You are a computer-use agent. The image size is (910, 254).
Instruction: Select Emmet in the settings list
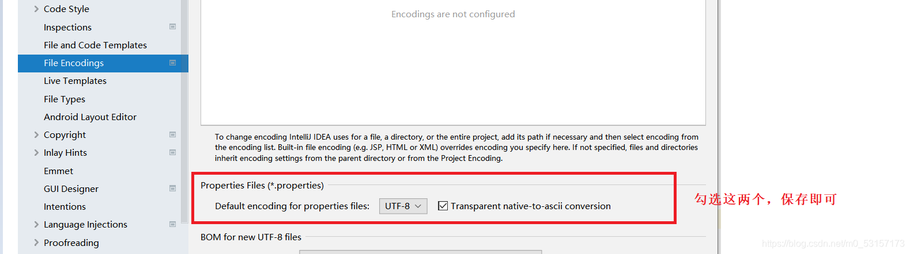pyautogui.click(x=58, y=171)
